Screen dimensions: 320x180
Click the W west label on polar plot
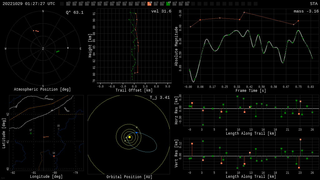6,48
